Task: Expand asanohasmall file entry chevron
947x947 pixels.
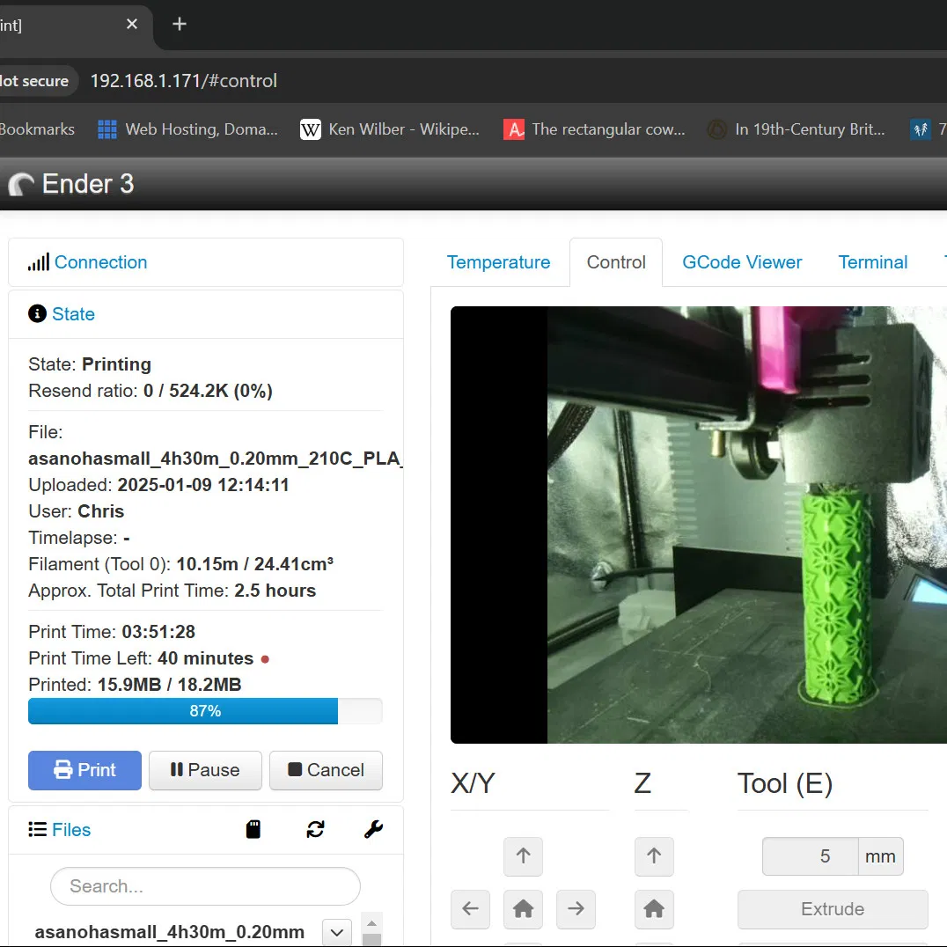Action: pyautogui.click(x=337, y=932)
